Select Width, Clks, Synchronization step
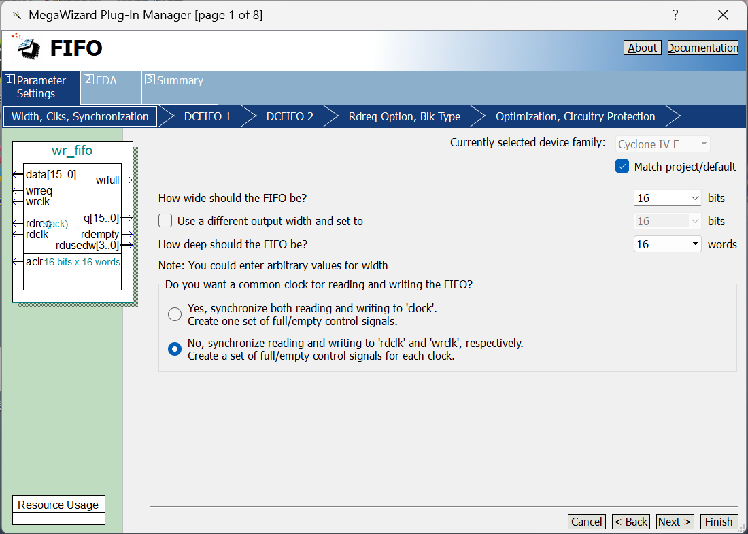Screen dimensions: 748x534 pyautogui.click(x=80, y=116)
